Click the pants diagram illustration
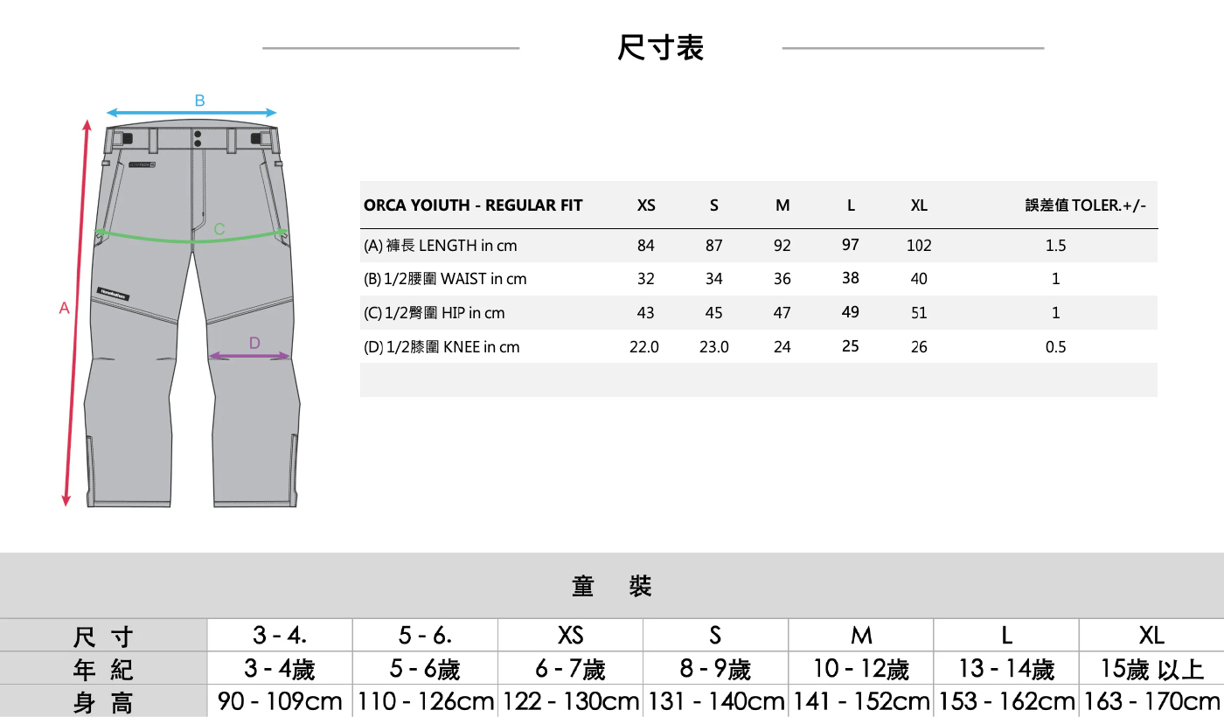 tap(192, 313)
